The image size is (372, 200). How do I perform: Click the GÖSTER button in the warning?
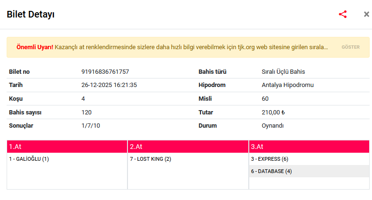pos(351,47)
